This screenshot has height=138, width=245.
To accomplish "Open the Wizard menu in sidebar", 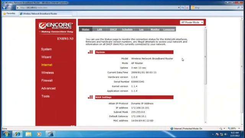I will [x=46, y=57].
